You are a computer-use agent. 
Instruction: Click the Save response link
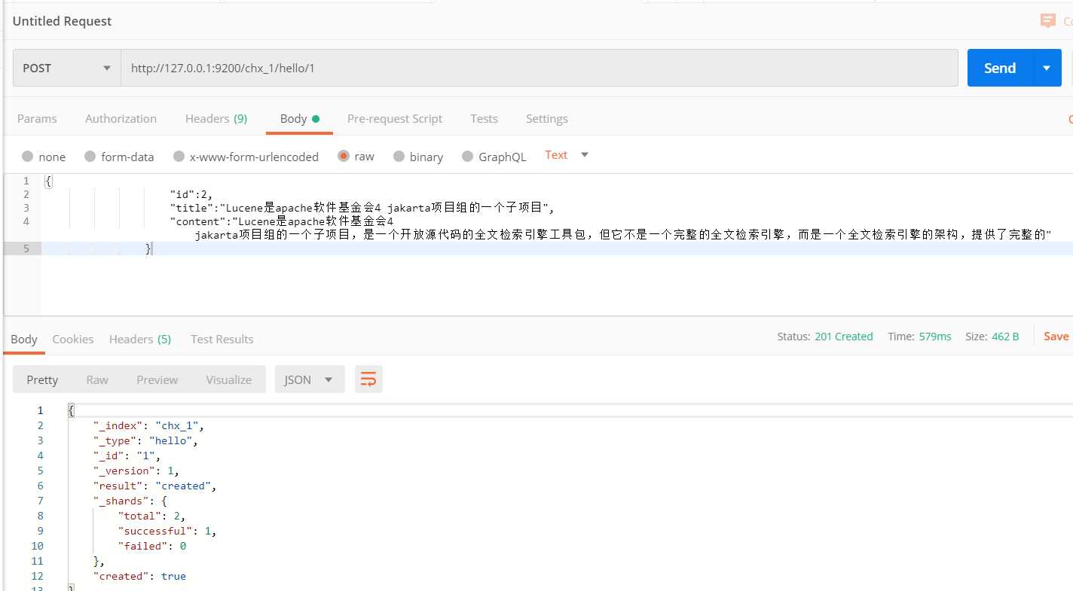coord(1056,337)
